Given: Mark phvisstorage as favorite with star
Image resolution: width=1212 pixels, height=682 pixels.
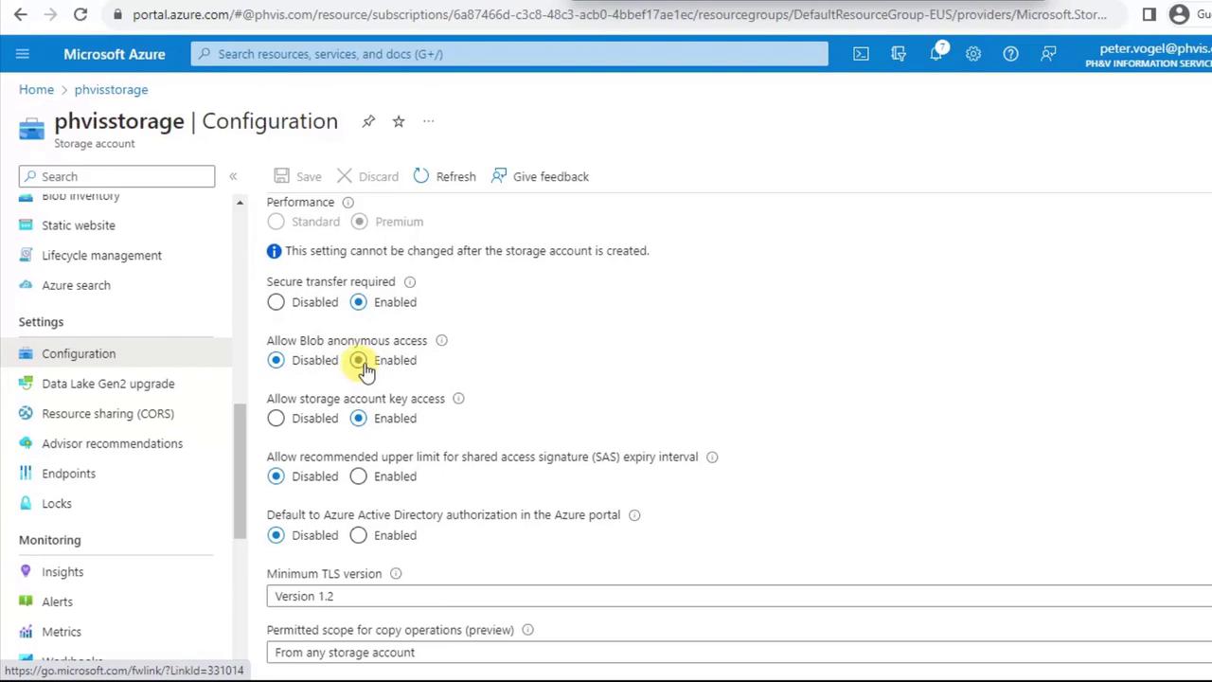Looking at the screenshot, I should [399, 121].
